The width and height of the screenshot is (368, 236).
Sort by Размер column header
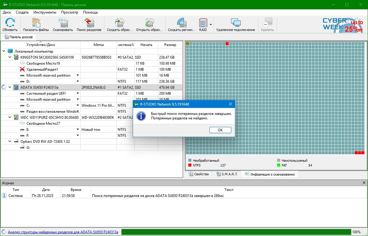(x=170, y=45)
